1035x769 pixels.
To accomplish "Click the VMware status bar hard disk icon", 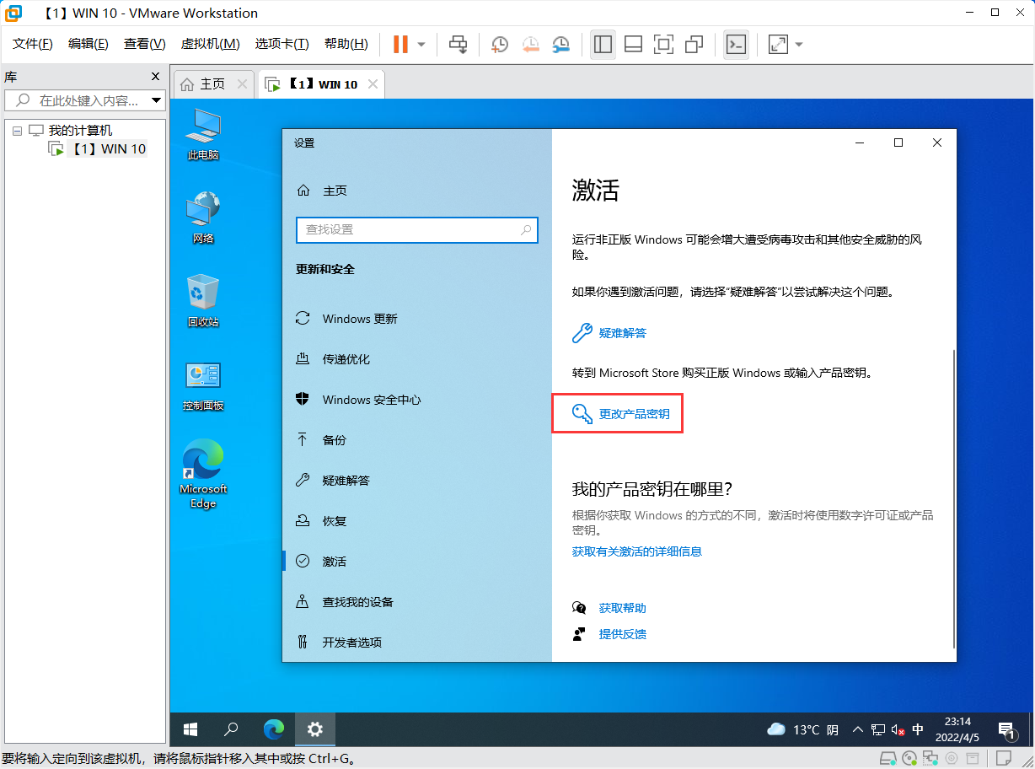I will point(888,758).
